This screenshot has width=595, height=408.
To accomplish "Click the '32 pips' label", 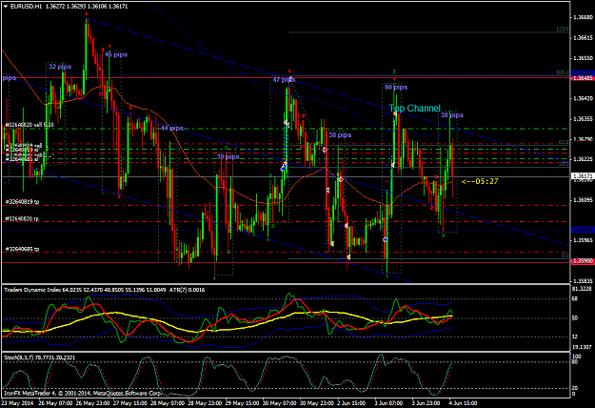I will 60,67.
